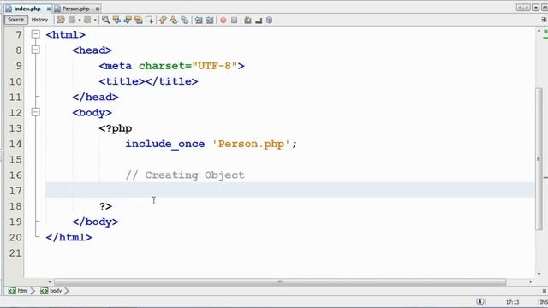This screenshot has height=308, width=548.
Task: Close the Person.php tab
Action: (98, 9)
